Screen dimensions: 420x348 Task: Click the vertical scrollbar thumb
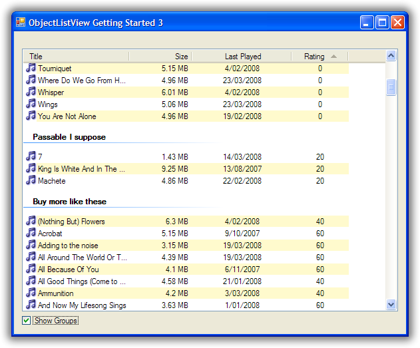(391, 87)
